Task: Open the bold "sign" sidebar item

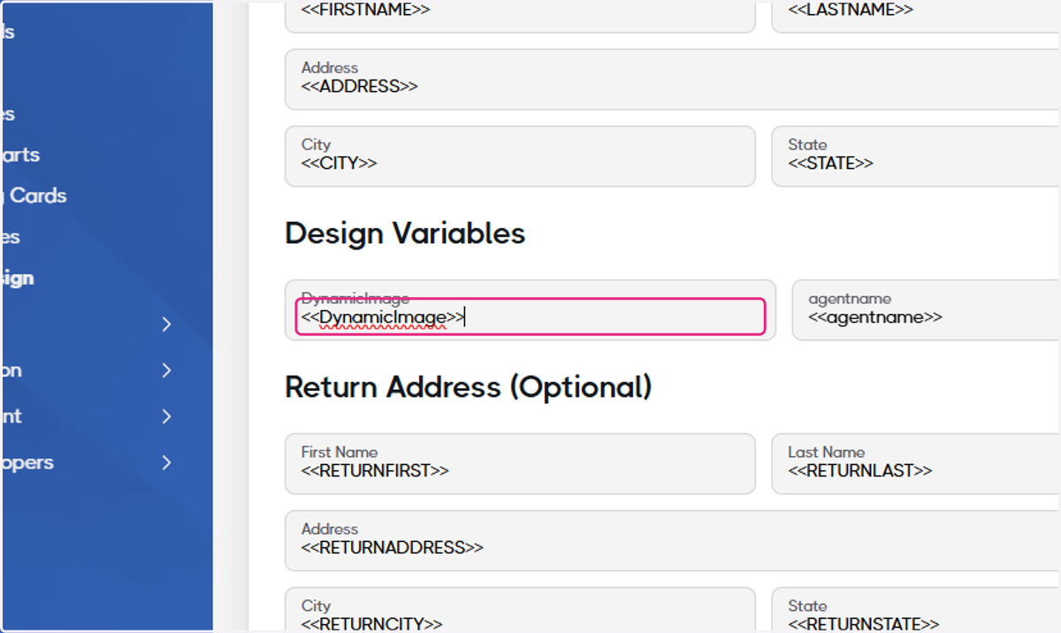Action: pos(17,278)
